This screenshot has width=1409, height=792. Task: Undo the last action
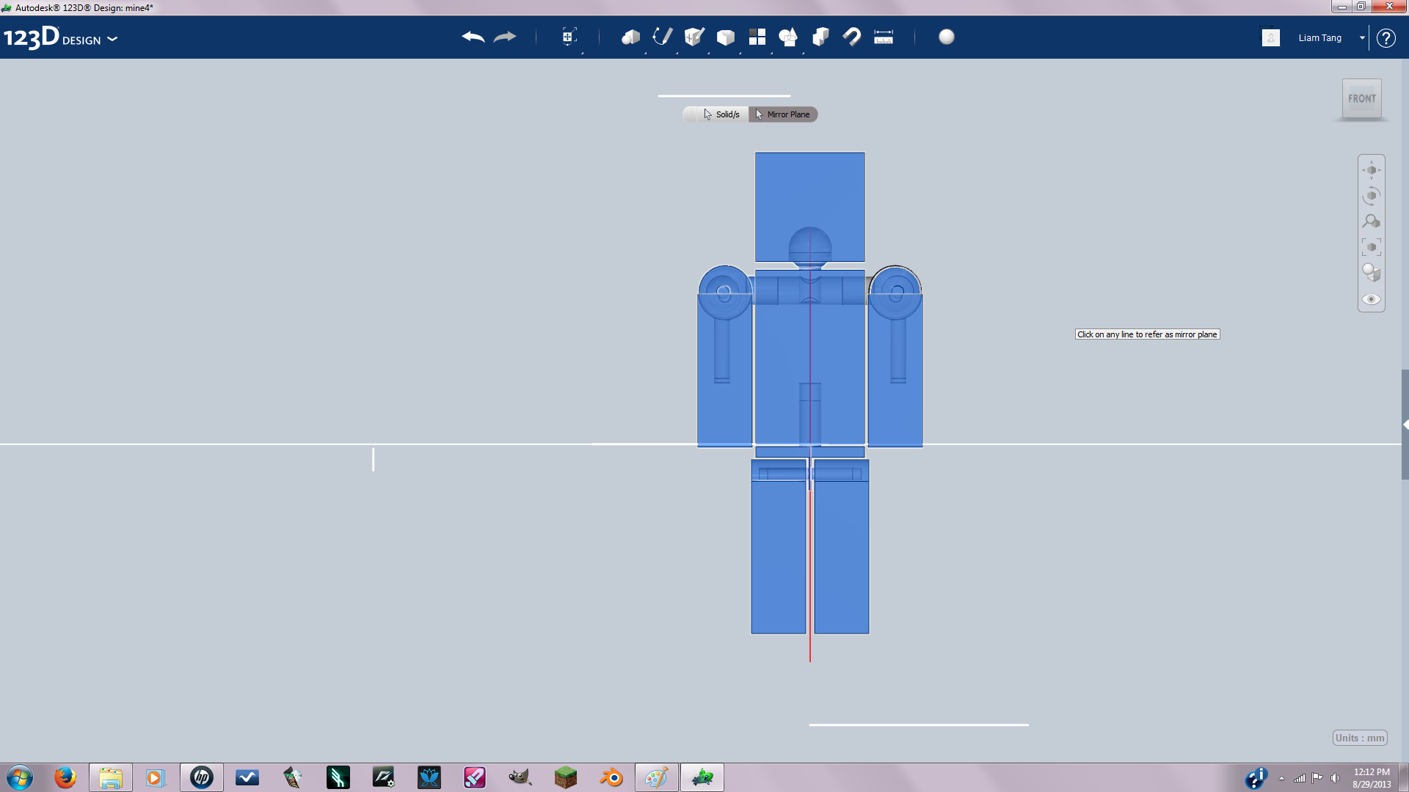click(x=473, y=37)
